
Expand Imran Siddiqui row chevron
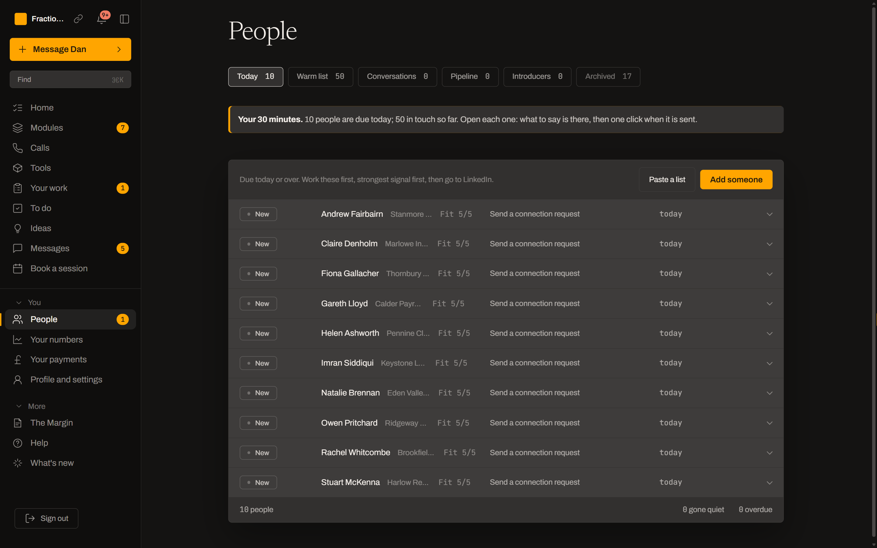point(770,363)
